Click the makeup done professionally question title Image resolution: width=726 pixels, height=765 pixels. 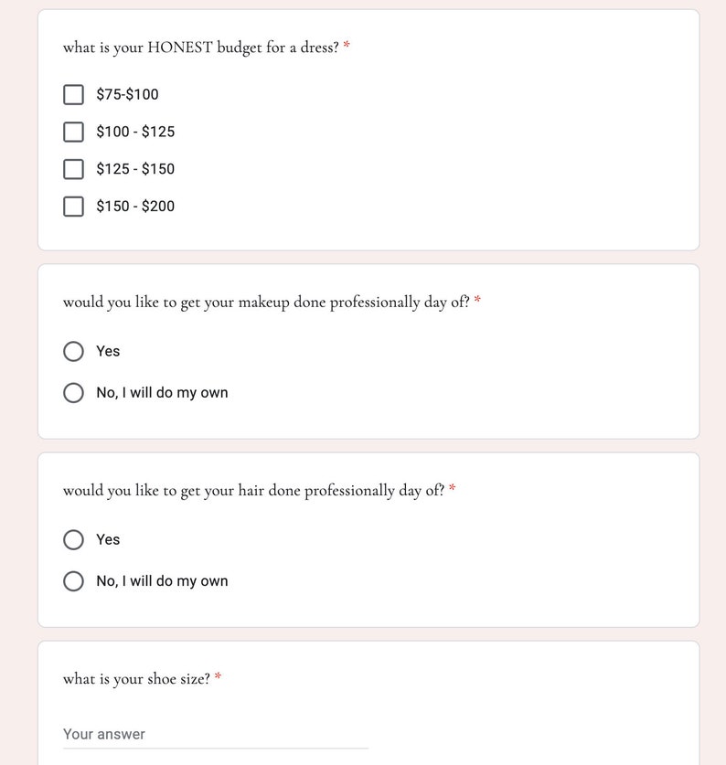(x=266, y=303)
